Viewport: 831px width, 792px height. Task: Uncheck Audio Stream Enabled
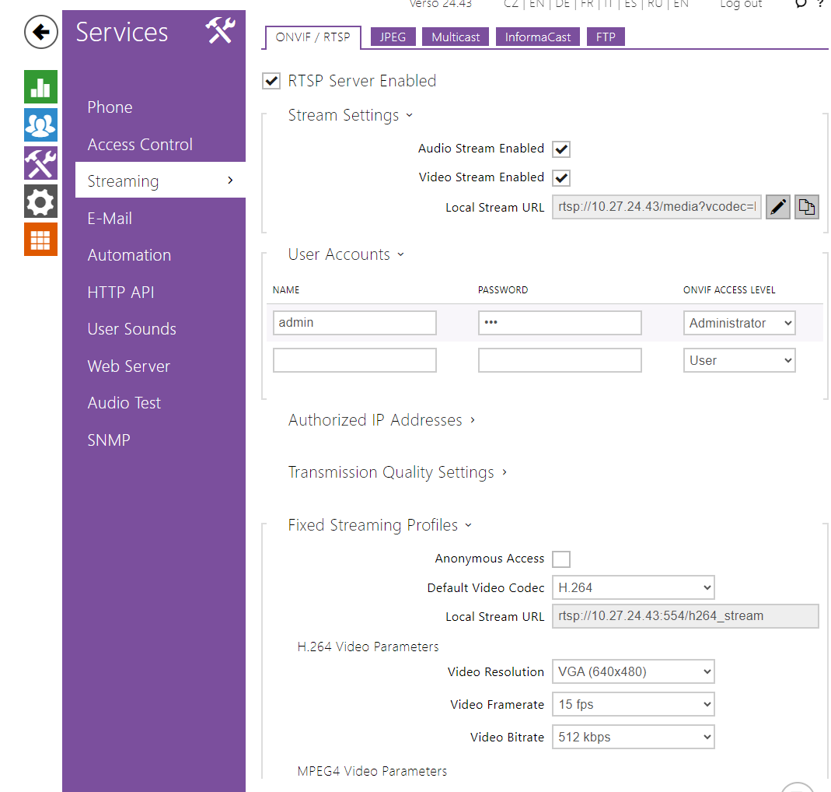pyautogui.click(x=560, y=149)
